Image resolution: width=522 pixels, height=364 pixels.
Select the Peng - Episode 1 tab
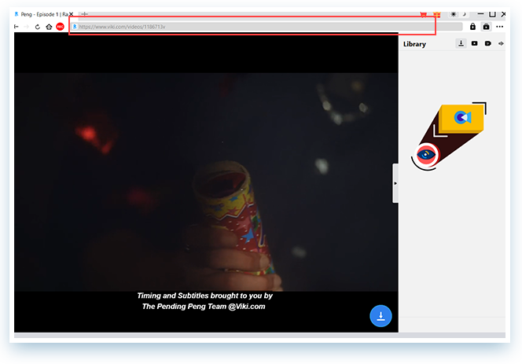[41, 14]
